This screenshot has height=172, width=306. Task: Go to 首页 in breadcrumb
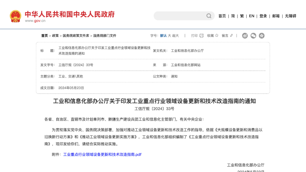click(x=44, y=36)
